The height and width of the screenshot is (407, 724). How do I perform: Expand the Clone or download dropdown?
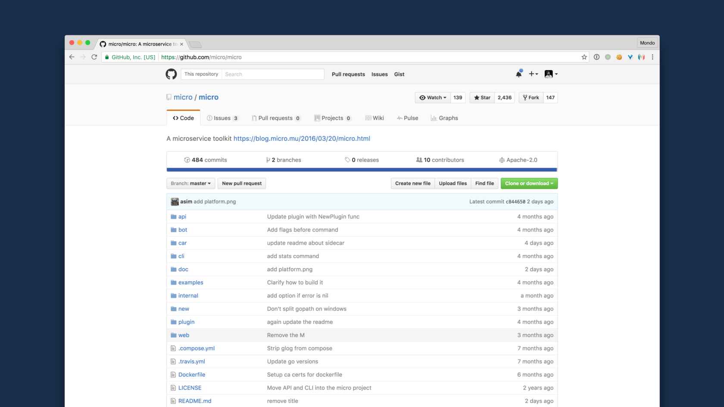click(529, 183)
